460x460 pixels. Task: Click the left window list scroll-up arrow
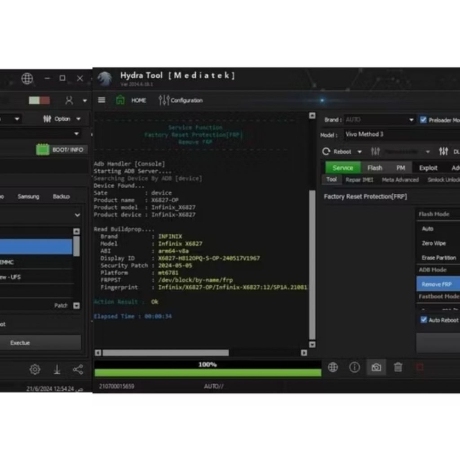click(x=76, y=231)
